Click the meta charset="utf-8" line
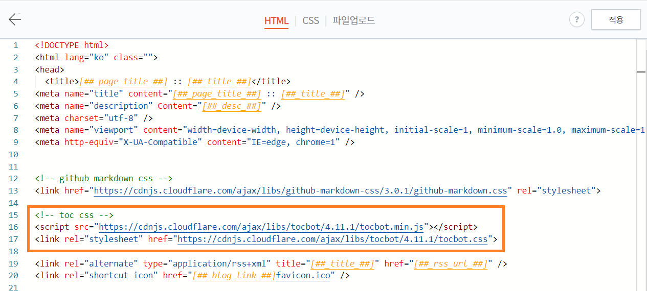 point(94,118)
